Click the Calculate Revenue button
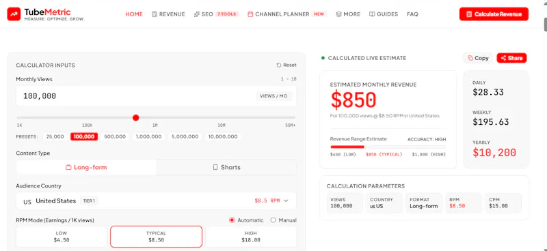The image size is (547, 251). tap(494, 14)
